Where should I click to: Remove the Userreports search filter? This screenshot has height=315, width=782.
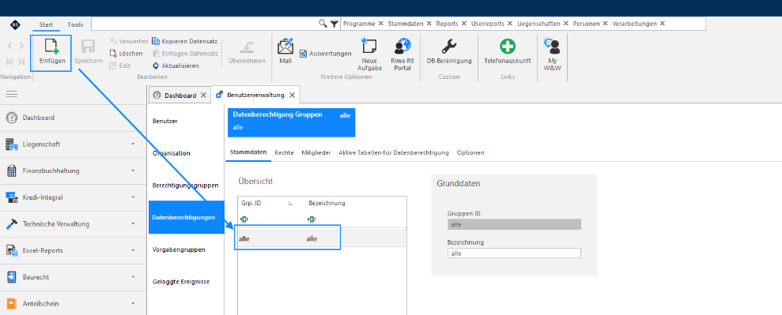[509, 24]
